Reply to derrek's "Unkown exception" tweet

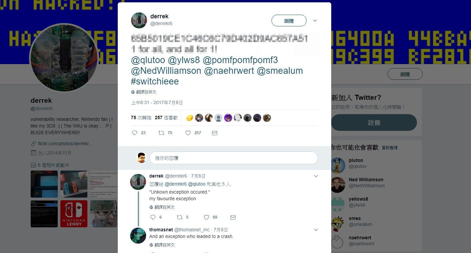coord(153,217)
